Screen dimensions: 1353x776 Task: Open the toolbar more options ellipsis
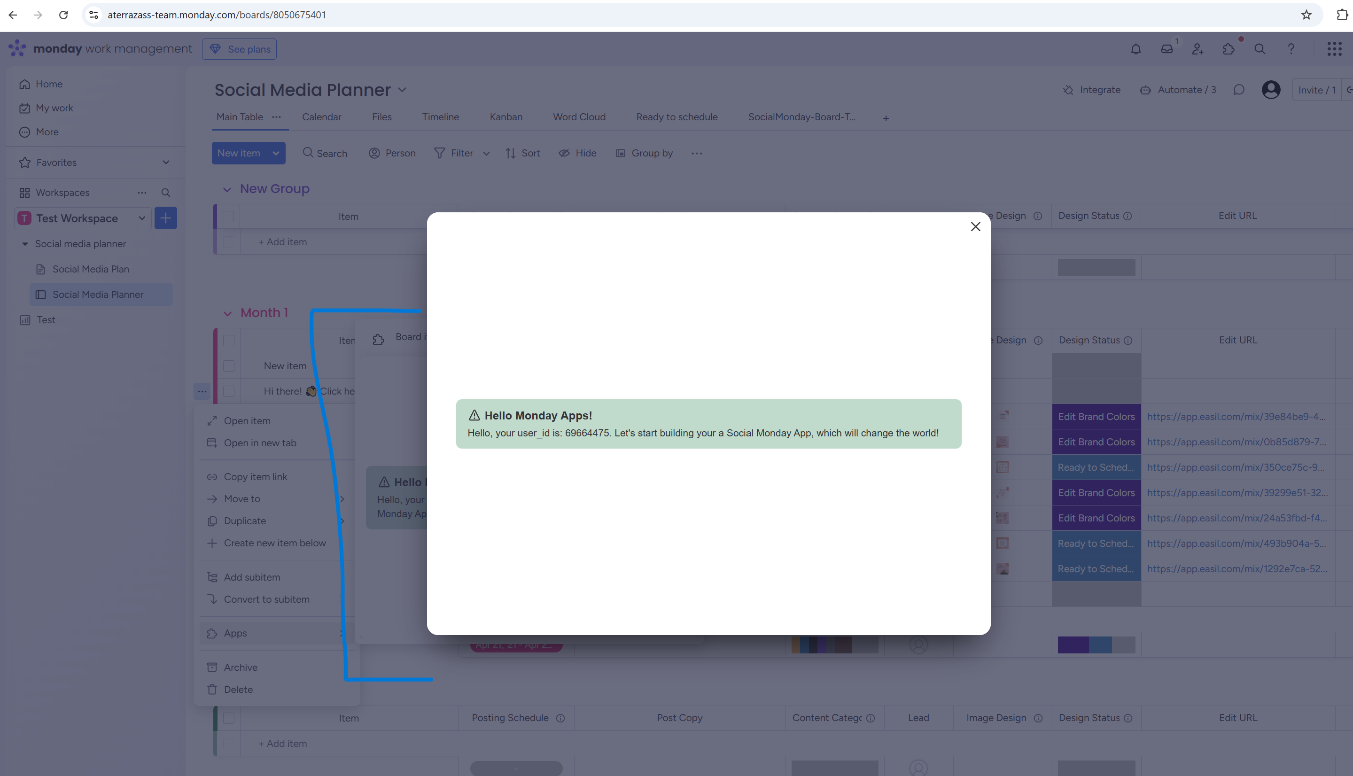pyautogui.click(x=697, y=154)
